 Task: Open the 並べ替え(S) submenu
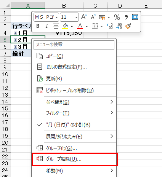coord(74,102)
